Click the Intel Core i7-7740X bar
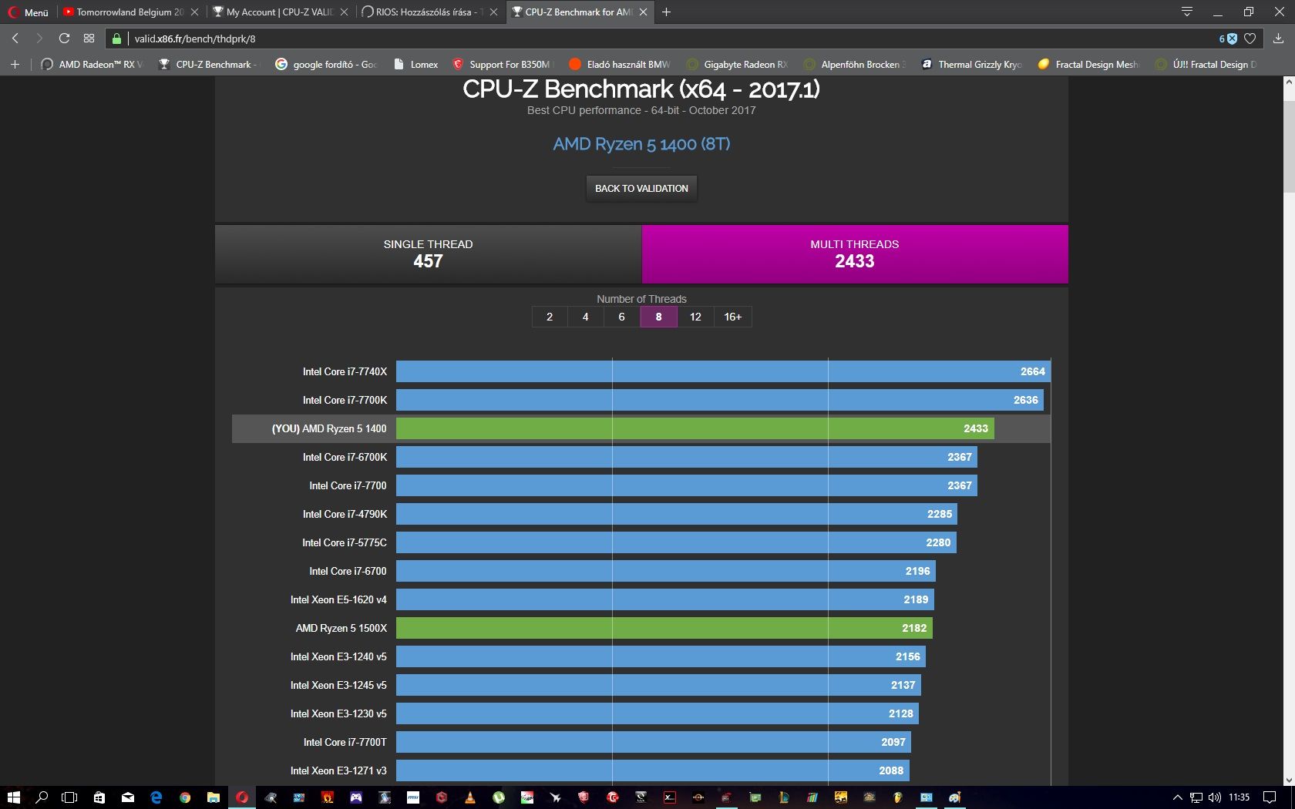Viewport: 1295px width, 809px height. coord(723,371)
